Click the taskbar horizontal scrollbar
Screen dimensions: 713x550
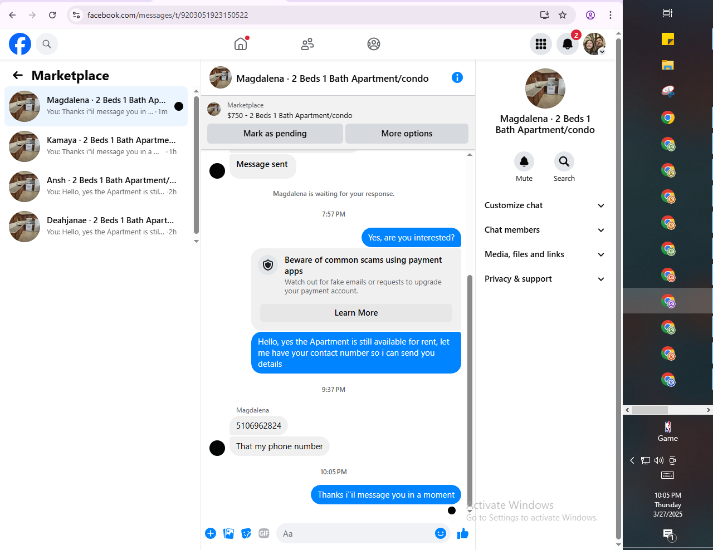point(649,410)
